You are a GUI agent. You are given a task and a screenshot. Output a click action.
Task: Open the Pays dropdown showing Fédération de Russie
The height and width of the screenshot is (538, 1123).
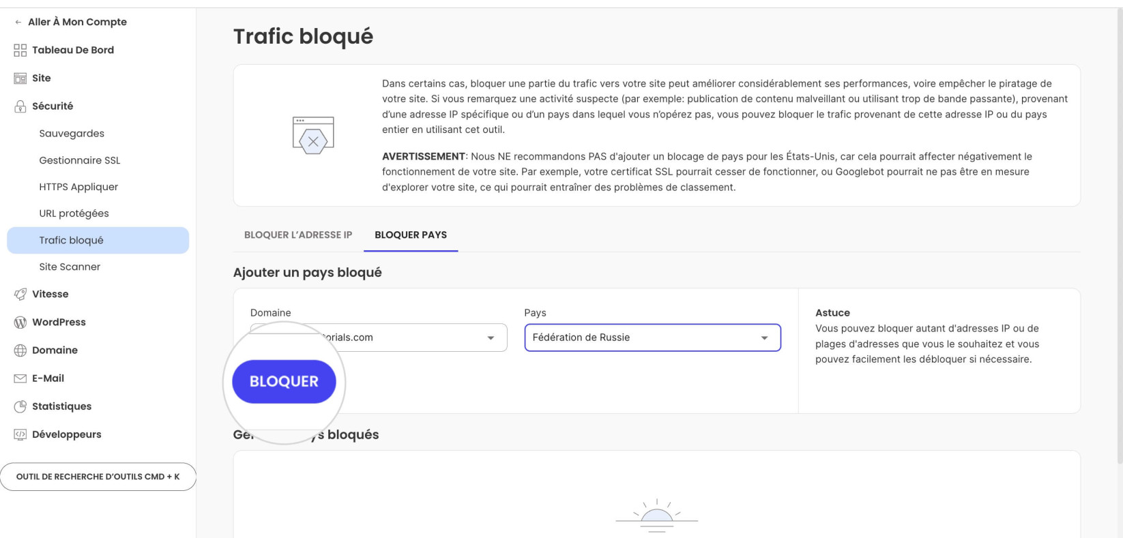[x=652, y=338]
